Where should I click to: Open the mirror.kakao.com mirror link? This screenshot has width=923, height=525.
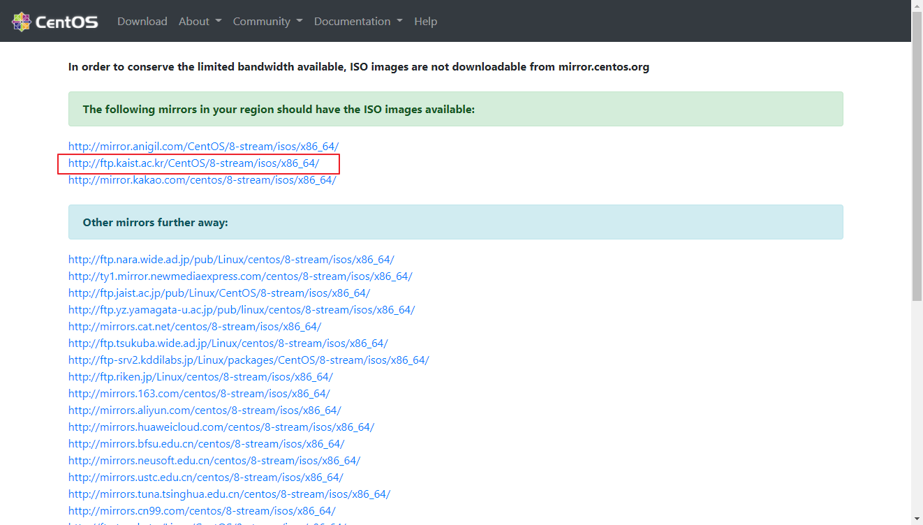coord(202,180)
